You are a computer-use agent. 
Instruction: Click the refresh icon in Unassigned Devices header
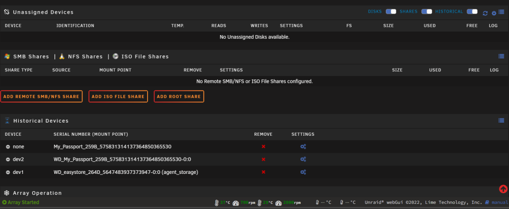pos(485,13)
